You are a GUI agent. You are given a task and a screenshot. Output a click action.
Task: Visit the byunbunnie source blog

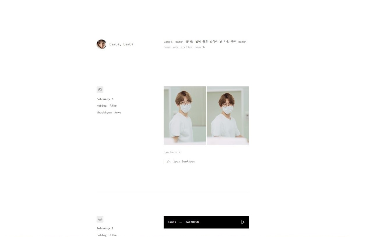click(172, 152)
